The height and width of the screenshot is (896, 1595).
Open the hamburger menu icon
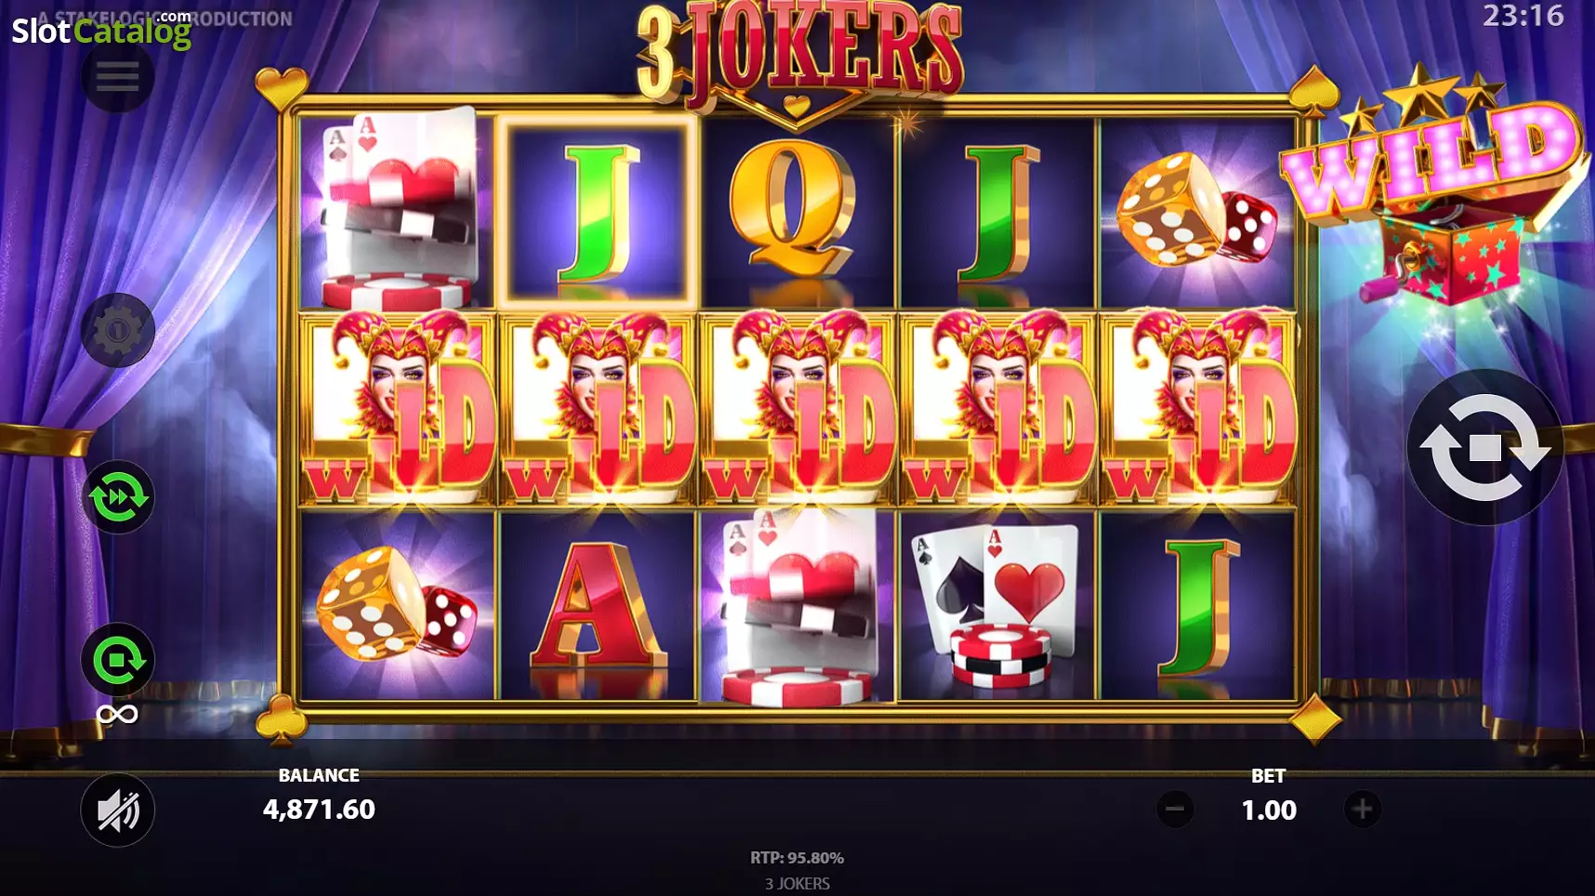[117, 76]
